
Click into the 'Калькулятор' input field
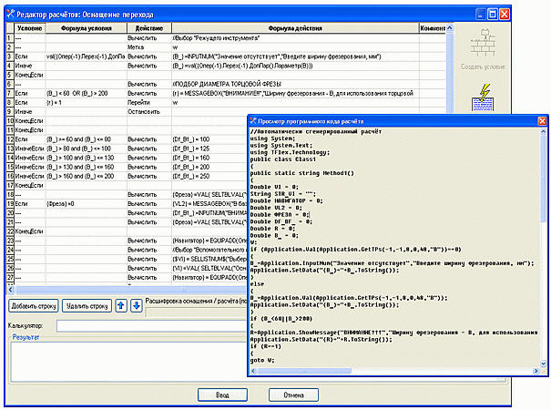(151, 326)
